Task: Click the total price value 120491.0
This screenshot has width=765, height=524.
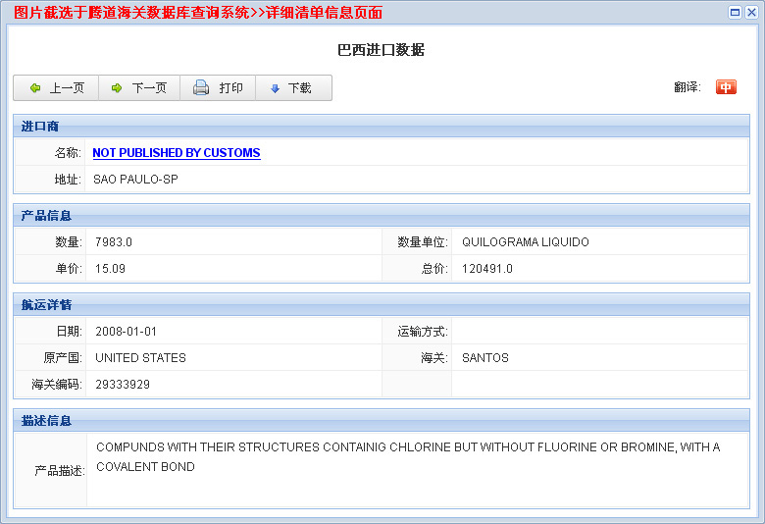Action: [487, 269]
